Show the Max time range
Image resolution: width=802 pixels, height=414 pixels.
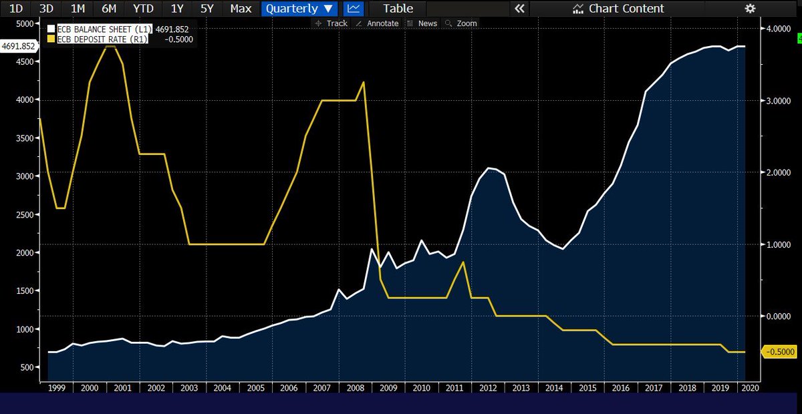pyautogui.click(x=241, y=9)
